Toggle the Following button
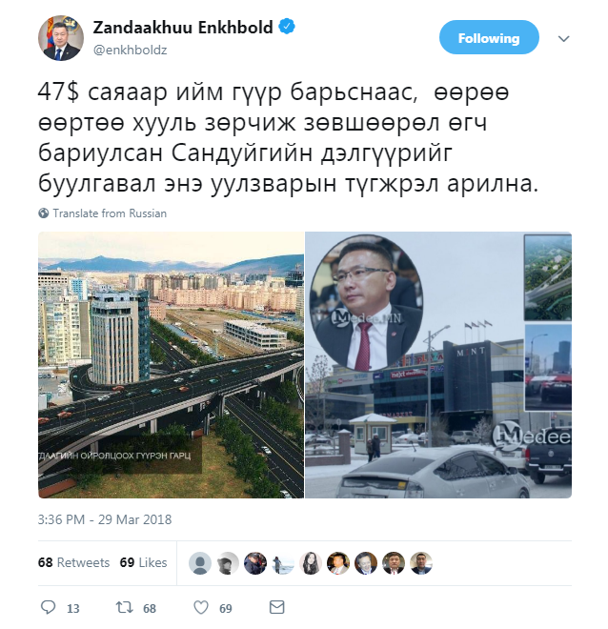 [x=489, y=37]
